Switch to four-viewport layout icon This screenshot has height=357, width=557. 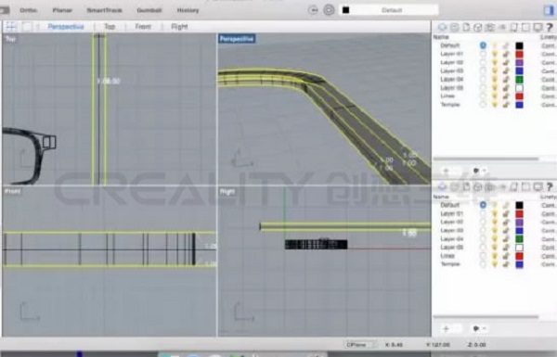(x=10, y=26)
